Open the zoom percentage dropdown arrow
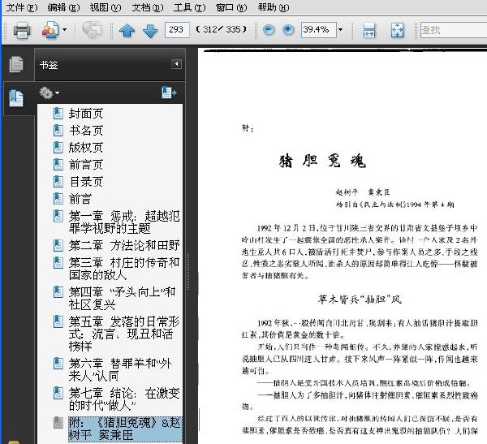 click(341, 30)
